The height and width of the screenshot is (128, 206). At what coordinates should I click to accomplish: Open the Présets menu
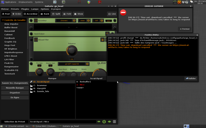tap(15, 9)
